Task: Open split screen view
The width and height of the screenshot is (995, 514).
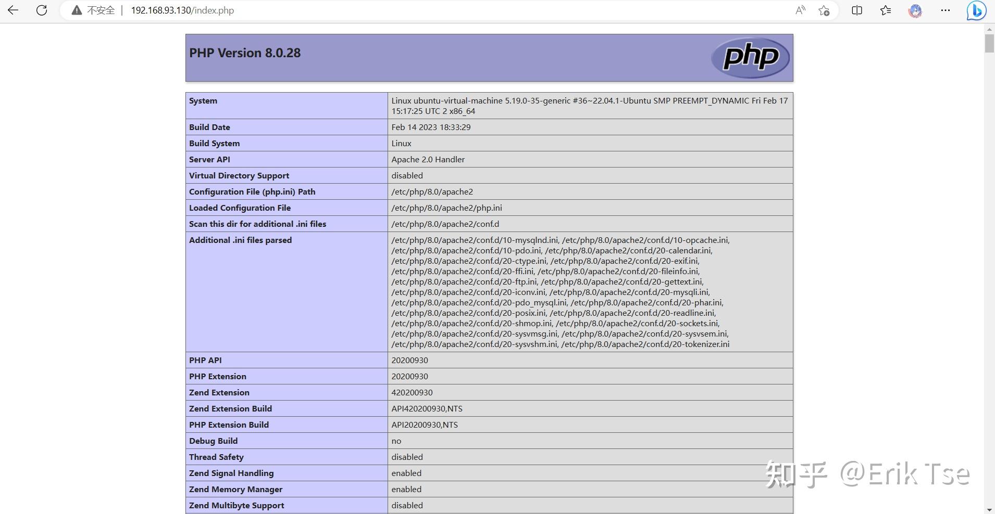Action: click(857, 10)
